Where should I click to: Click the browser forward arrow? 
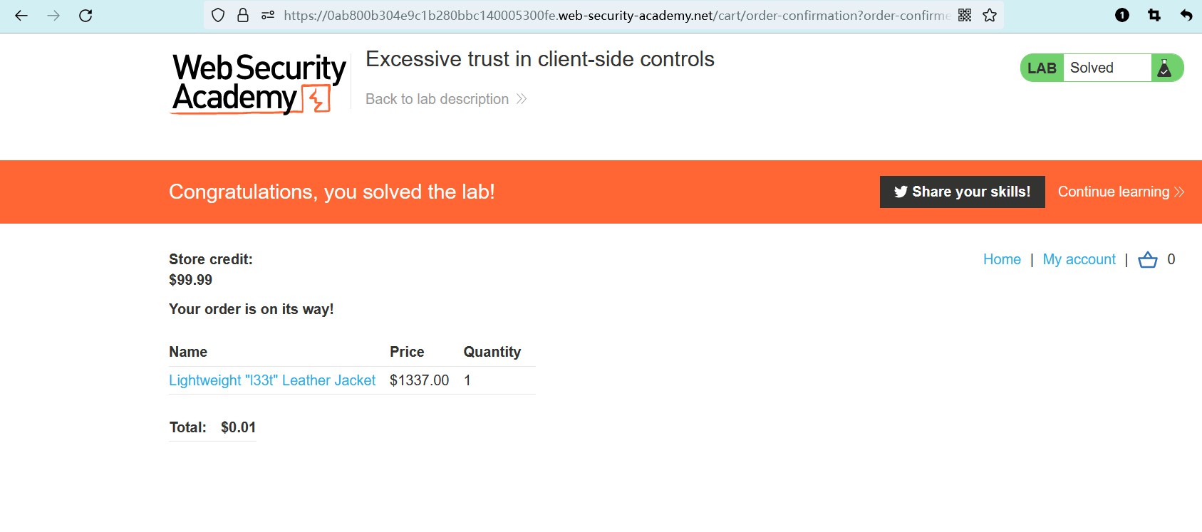pos(53,15)
